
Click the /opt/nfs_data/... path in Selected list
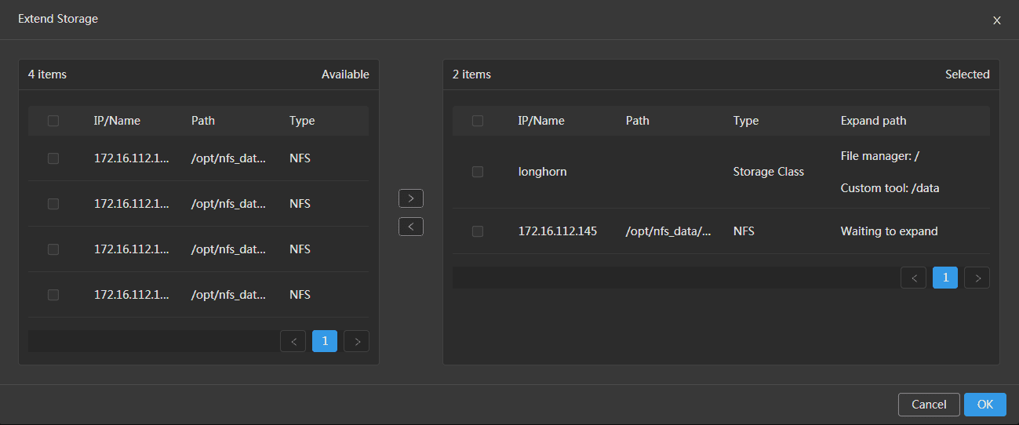point(669,231)
